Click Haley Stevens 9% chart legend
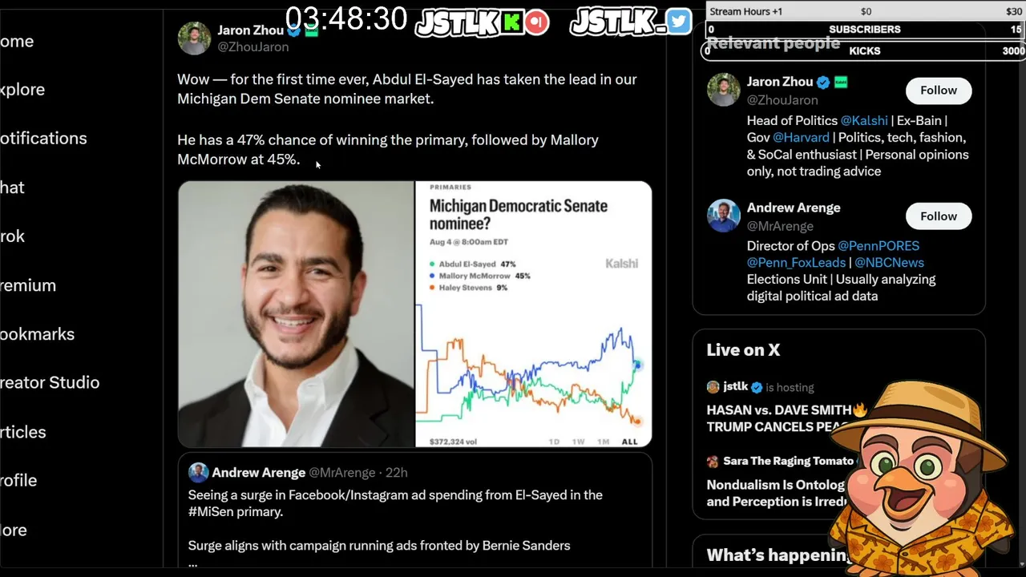 pyautogui.click(x=469, y=288)
